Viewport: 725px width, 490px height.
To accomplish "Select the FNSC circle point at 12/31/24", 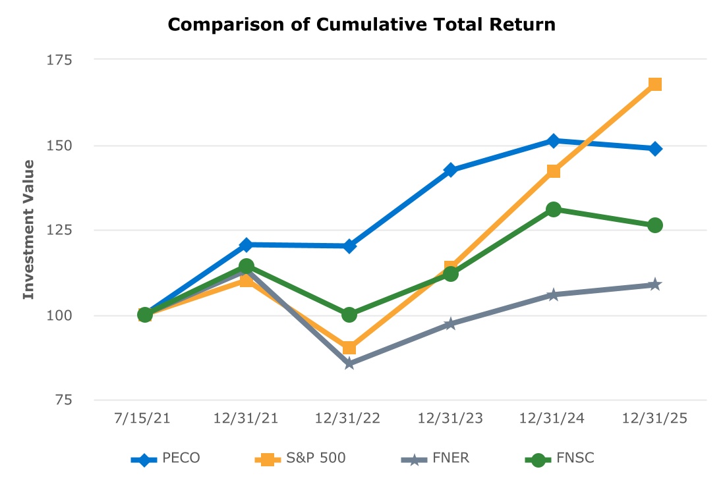I will (x=554, y=209).
